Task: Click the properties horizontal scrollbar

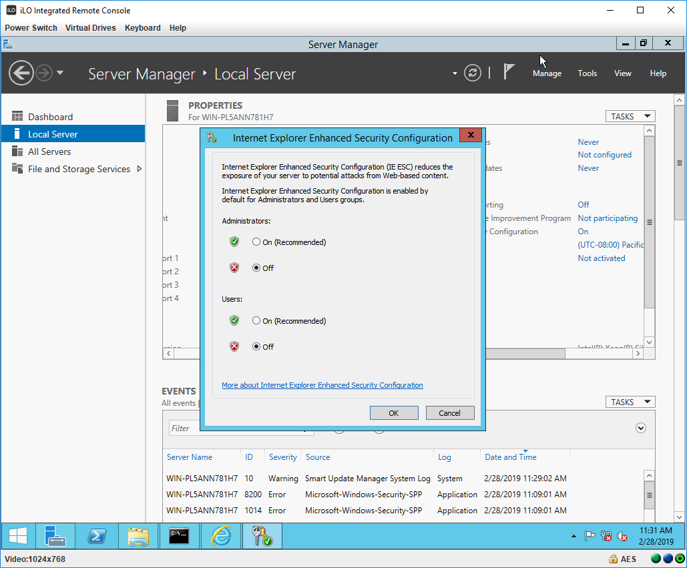Action: click(x=561, y=354)
